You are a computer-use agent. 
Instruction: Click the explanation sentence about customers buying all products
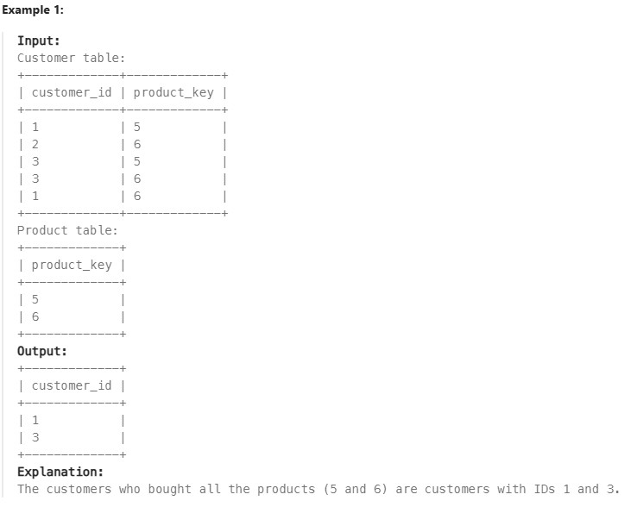(x=318, y=489)
